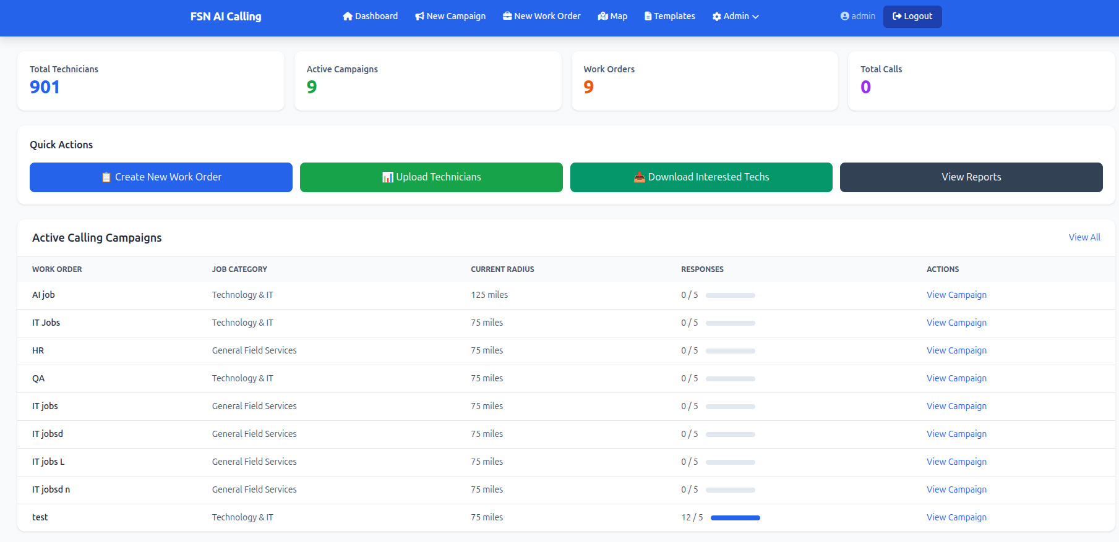Click the admin user avatar icon
The image size is (1119, 542).
pos(845,16)
